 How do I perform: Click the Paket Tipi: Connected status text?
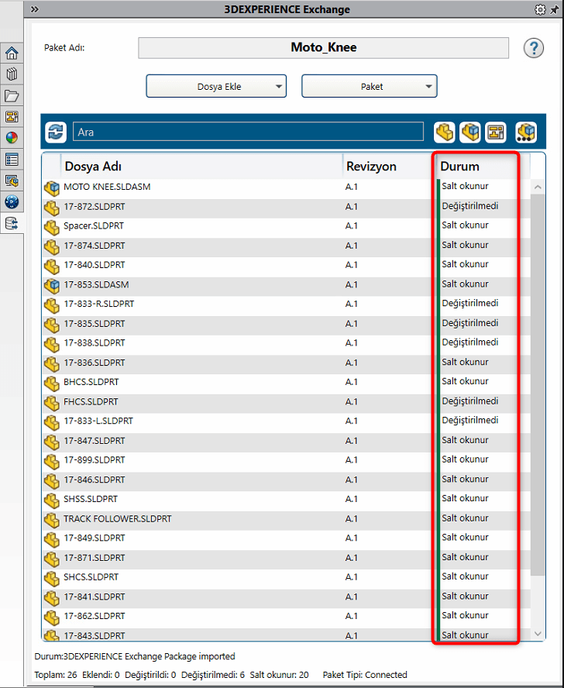(365, 675)
